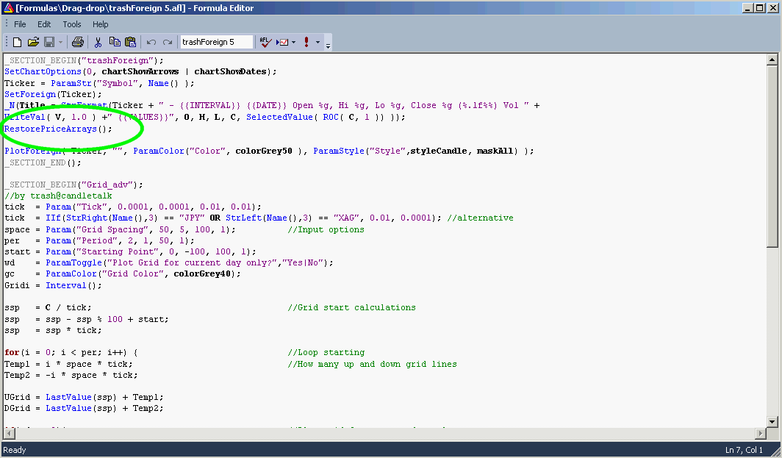Open the Help menu
This screenshot has width=782, height=458.
click(100, 24)
